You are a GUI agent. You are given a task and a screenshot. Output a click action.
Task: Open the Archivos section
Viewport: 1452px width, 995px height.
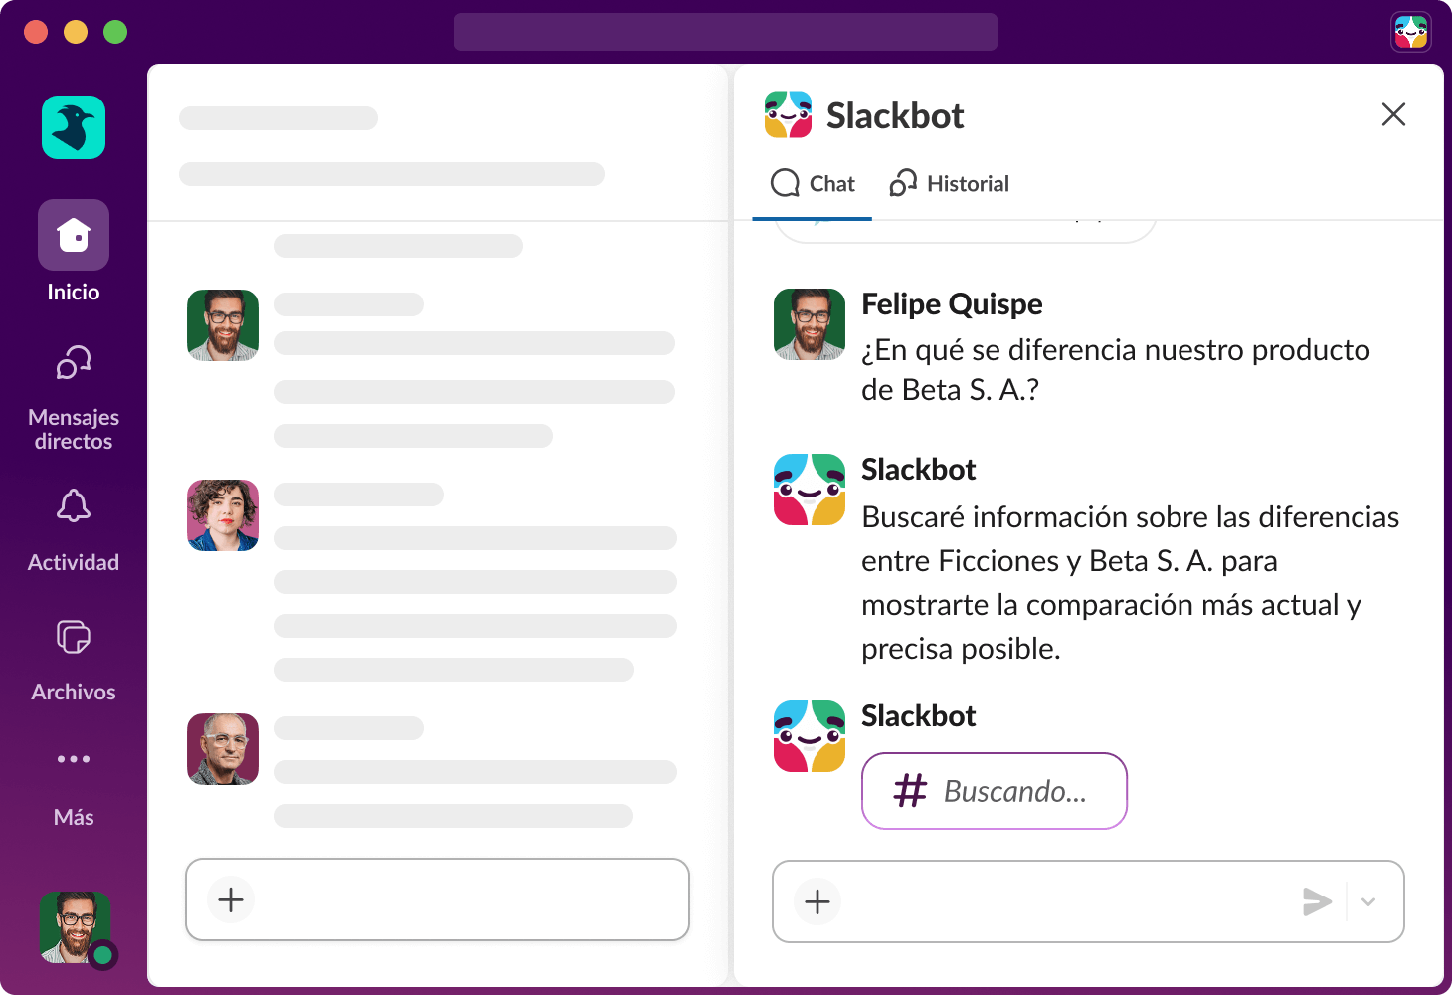(73, 638)
